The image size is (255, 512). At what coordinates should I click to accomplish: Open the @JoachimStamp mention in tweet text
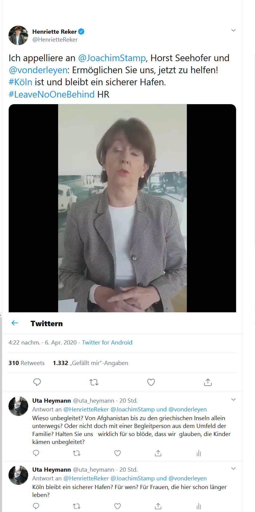click(x=112, y=58)
